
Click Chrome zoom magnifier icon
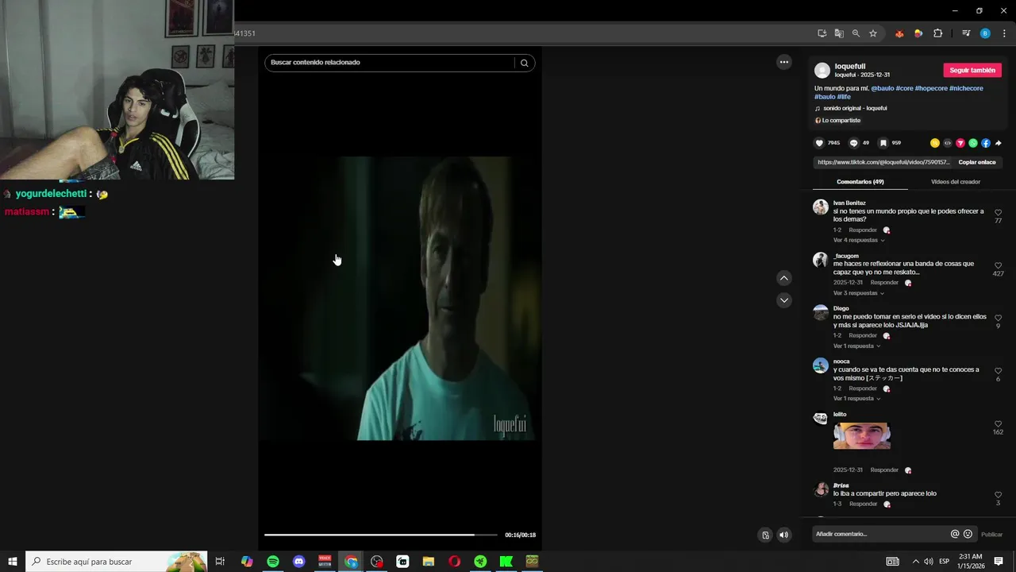pos(856,33)
